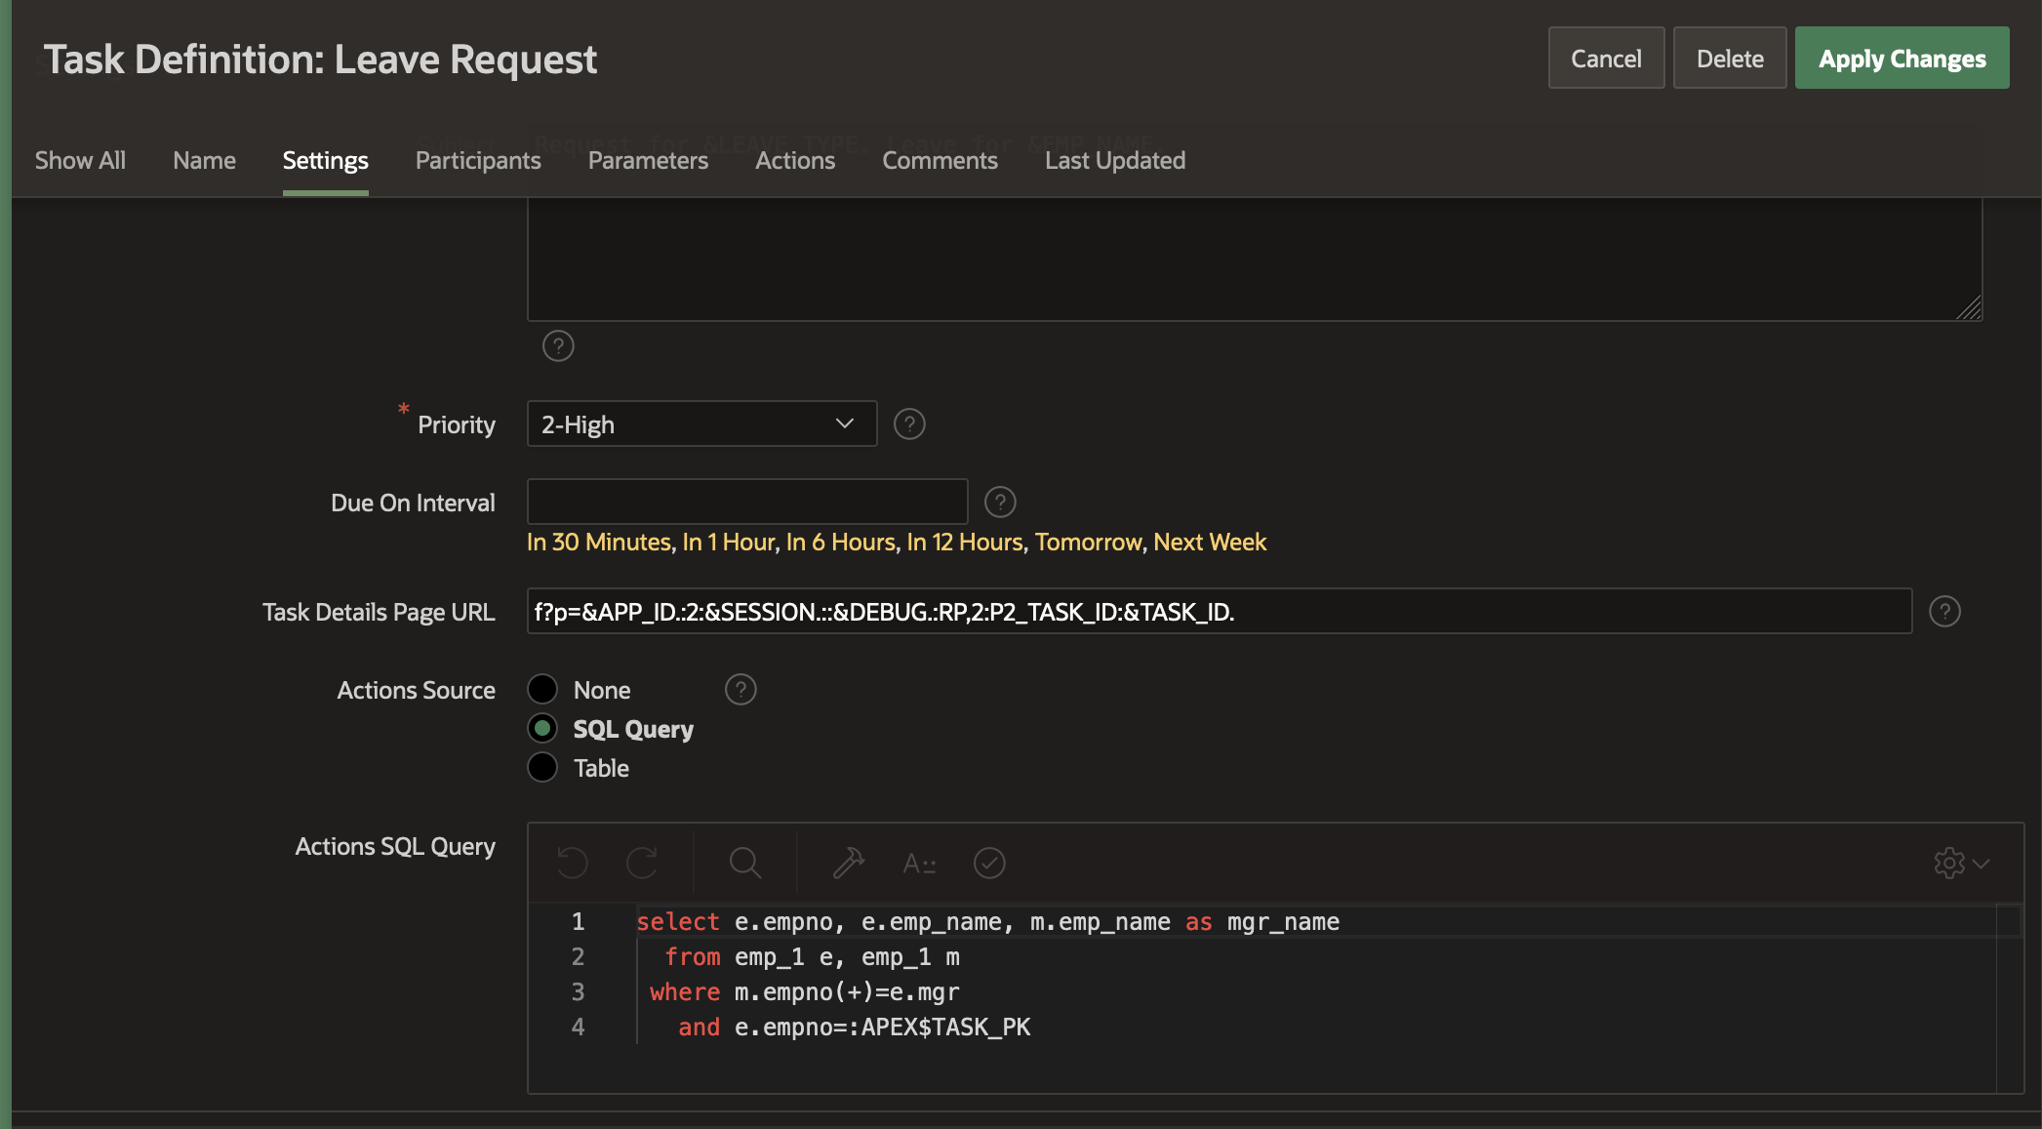This screenshot has width=2042, height=1129.
Task: Click the Tomorrow interval link
Action: (1088, 543)
